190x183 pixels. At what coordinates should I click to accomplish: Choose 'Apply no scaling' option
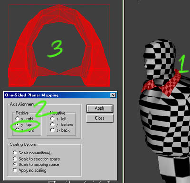pyautogui.click(x=15, y=170)
